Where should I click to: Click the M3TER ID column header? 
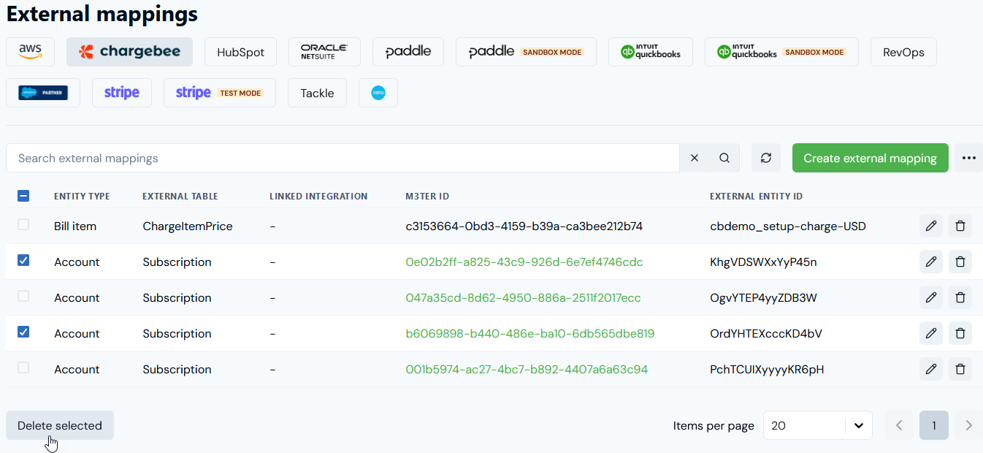[x=427, y=197]
